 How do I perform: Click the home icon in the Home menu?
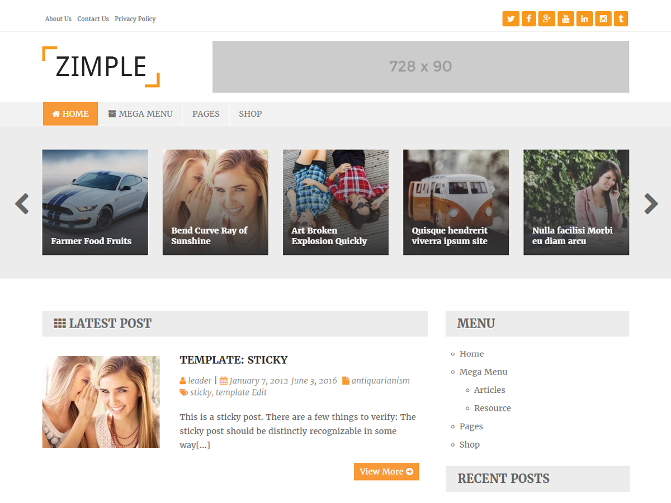click(x=56, y=113)
